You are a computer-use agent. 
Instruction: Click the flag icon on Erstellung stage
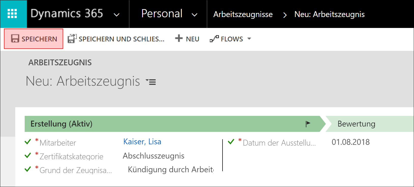coord(308,124)
